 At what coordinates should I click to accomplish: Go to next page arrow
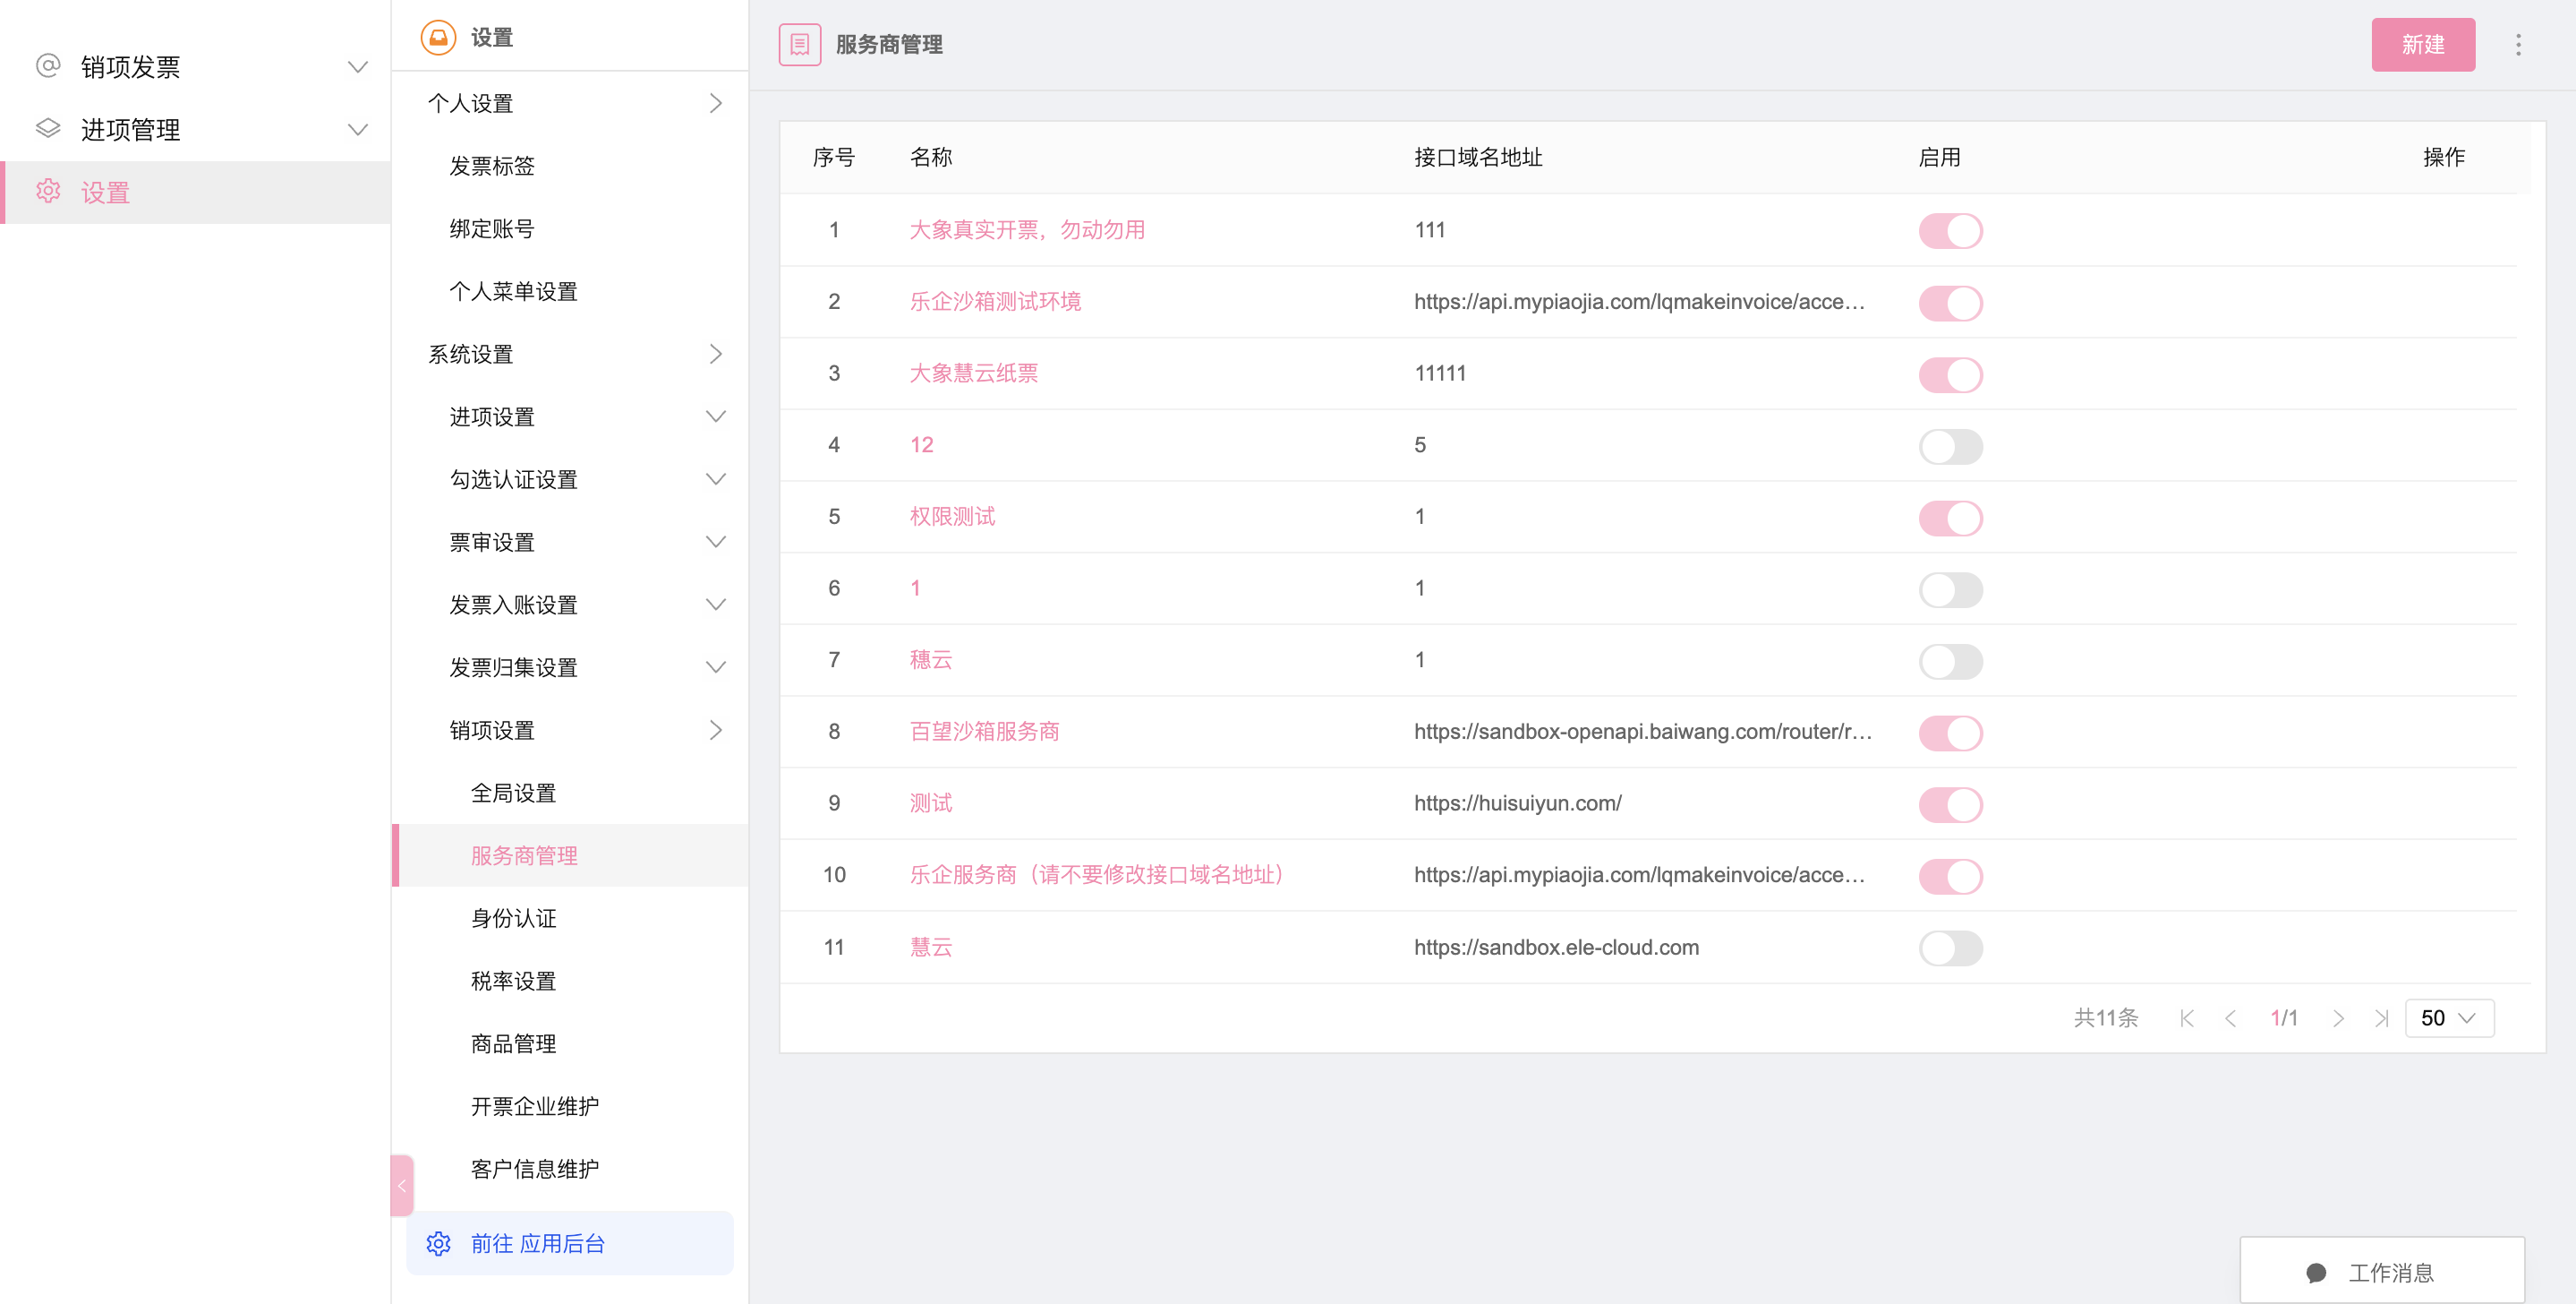[2338, 1017]
